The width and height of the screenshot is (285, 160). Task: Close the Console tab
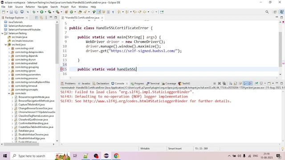[x=127, y=84]
